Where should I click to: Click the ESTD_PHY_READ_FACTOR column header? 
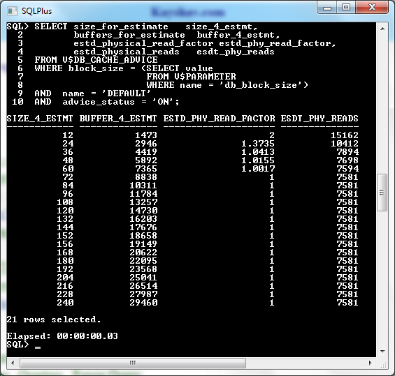219,119
